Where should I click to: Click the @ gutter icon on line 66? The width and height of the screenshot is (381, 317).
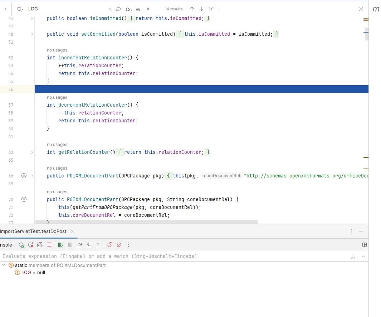[24, 176]
